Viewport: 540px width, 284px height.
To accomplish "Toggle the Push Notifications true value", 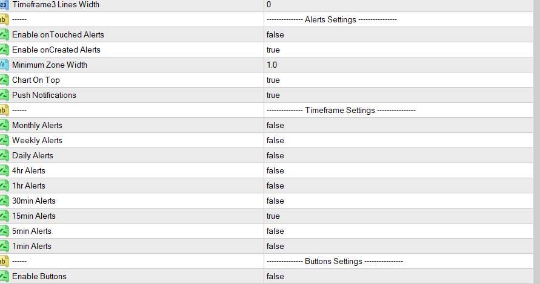I will (273, 95).
